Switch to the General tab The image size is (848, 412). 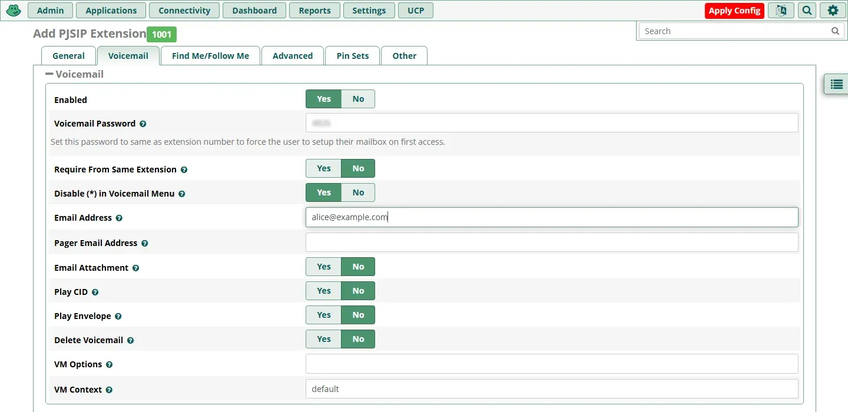(x=68, y=56)
